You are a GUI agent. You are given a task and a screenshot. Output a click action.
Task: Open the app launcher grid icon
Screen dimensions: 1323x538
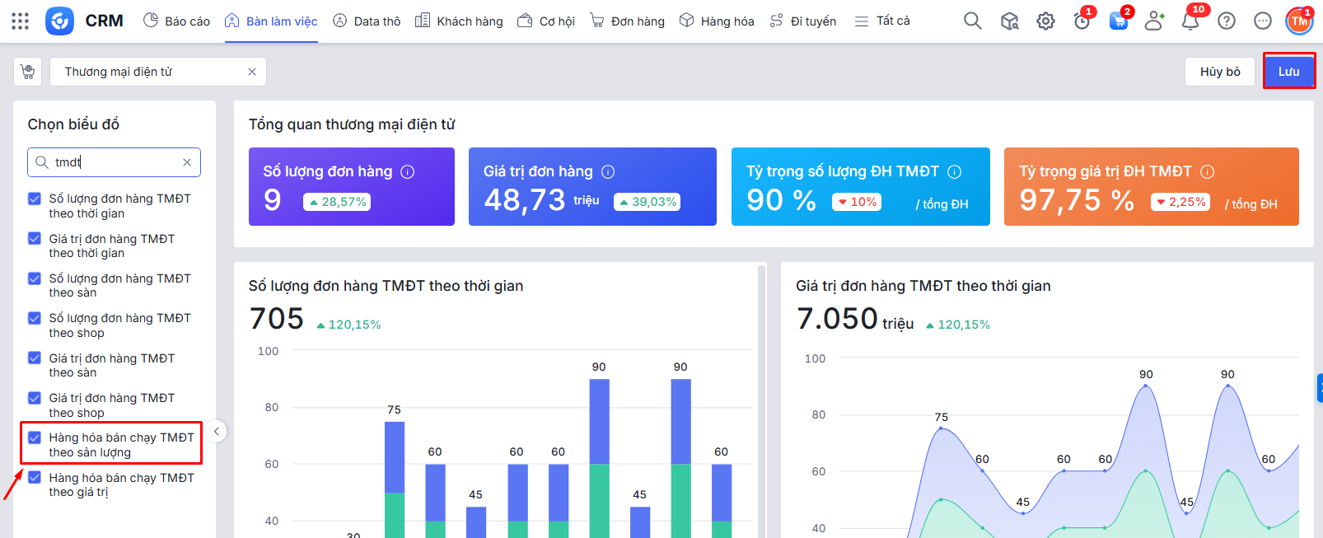(21, 21)
